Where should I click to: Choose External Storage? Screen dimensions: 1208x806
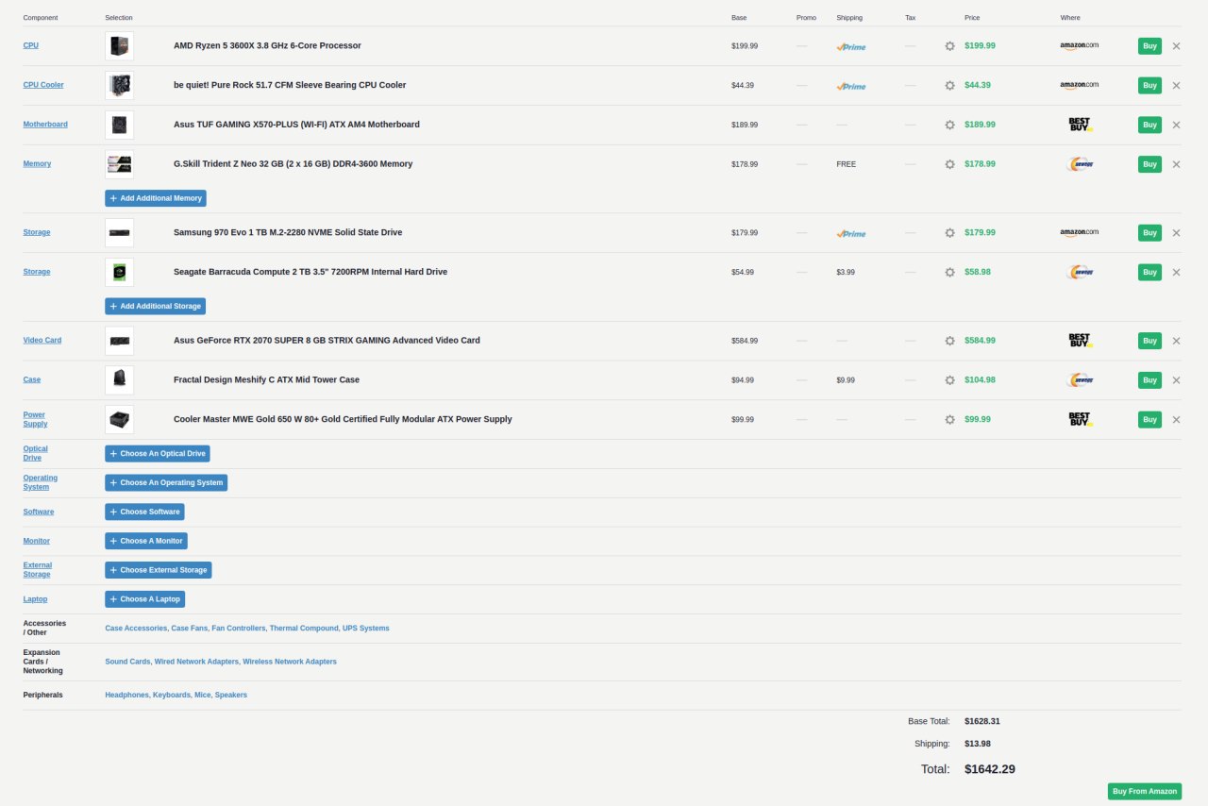tap(159, 571)
